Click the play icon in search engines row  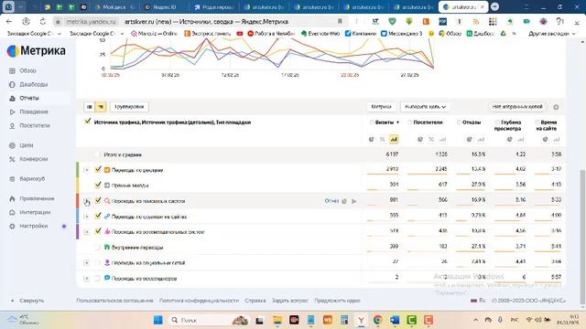pyautogui.click(x=354, y=201)
